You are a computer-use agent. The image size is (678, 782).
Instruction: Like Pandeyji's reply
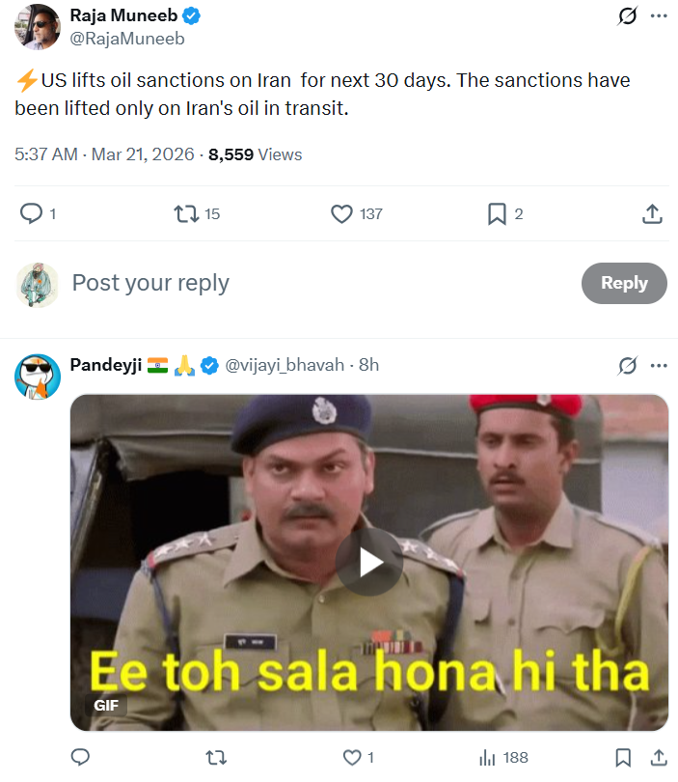click(x=354, y=758)
